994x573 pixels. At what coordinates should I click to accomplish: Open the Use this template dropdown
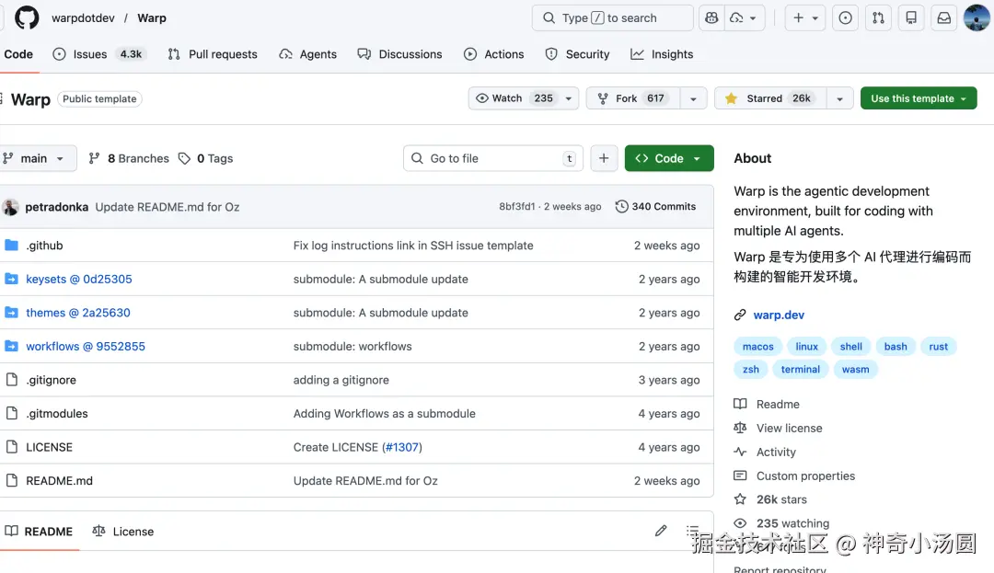pyautogui.click(x=918, y=98)
